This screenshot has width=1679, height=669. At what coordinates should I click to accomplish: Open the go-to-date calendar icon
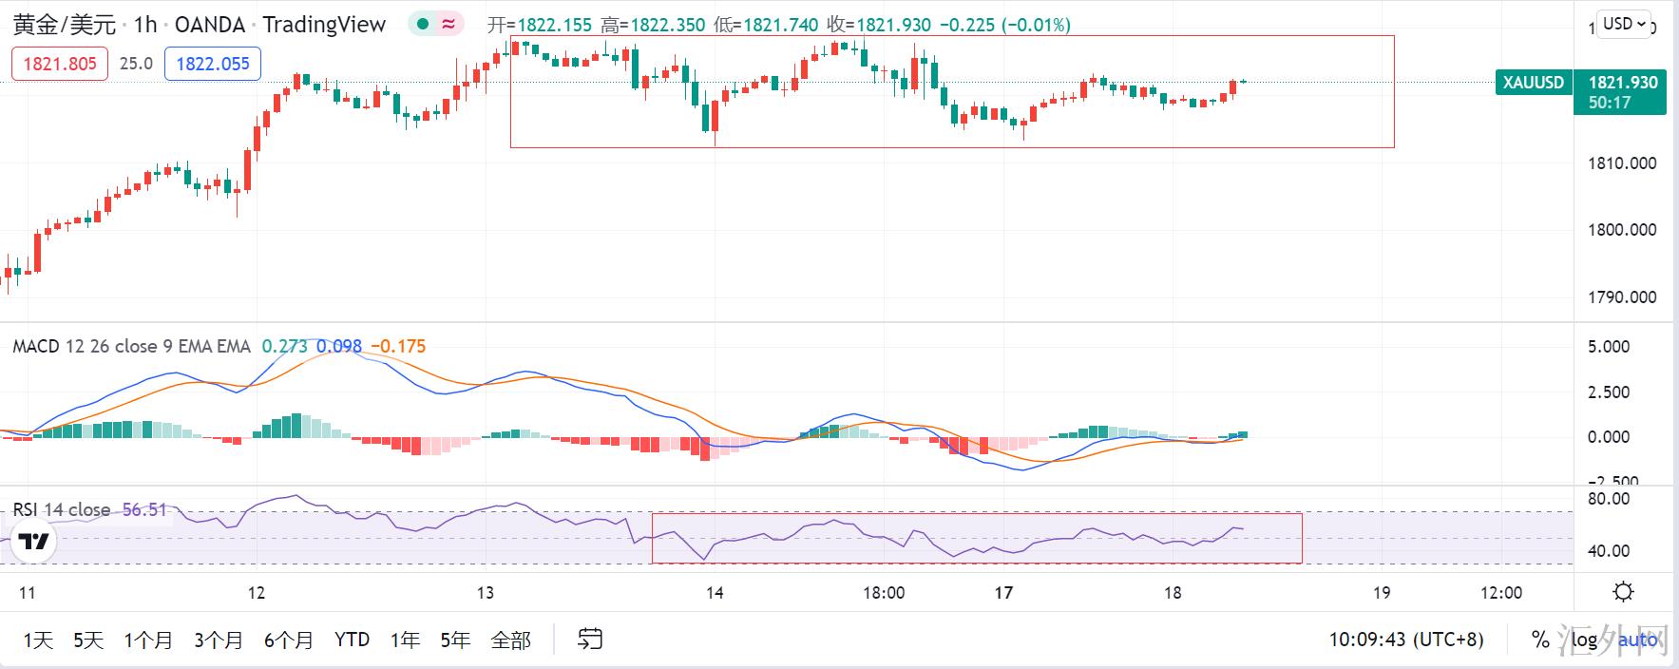590,640
